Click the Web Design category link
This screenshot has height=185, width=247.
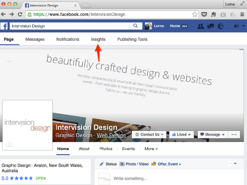click(111, 136)
